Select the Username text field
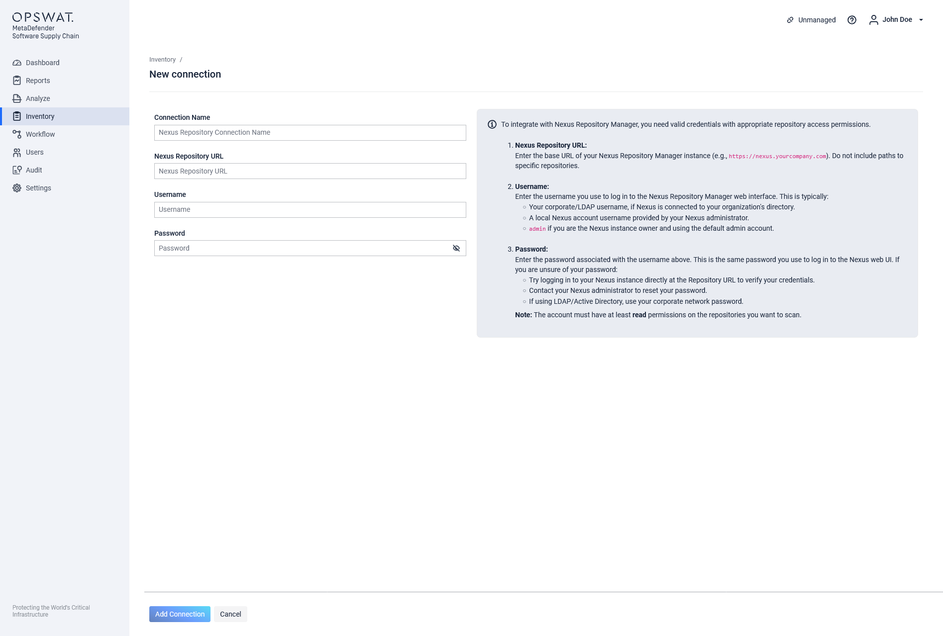Viewport: 943px width, 636px height. pyautogui.click(x=310, y=210)
